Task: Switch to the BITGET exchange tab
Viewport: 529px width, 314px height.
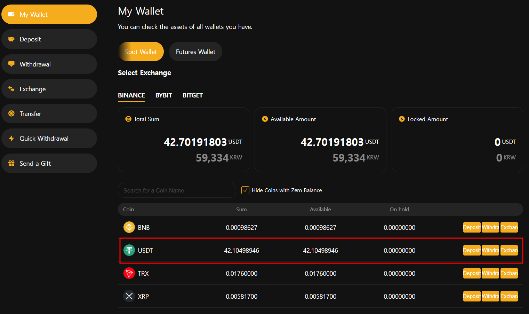Action: pyautogui.click(x=192, y=95)
